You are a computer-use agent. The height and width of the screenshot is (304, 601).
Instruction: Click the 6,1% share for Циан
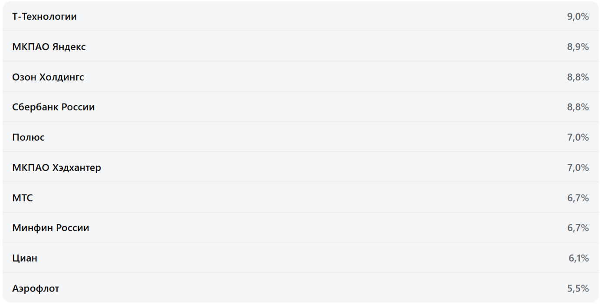coord(578,258)
